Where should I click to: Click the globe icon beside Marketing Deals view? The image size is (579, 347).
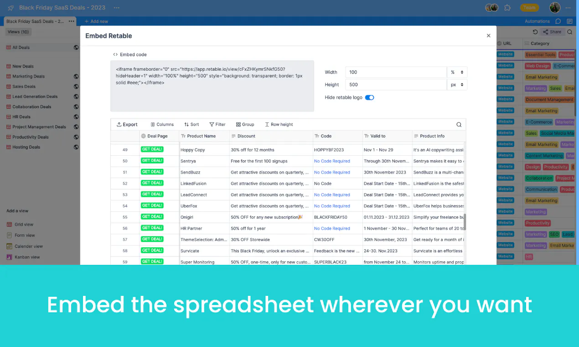76,76
